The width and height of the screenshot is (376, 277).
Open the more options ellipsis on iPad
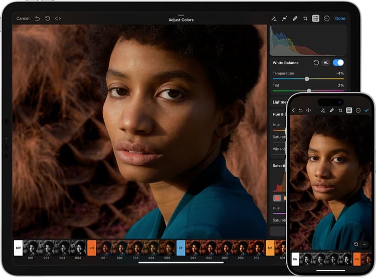pyautogui.click(x=326, y=19)
